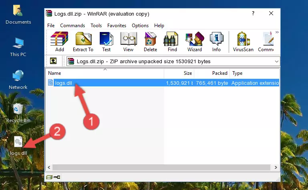Sort files by Name column
The height and width of the screenshot is (190, 308).
(105, 73)
